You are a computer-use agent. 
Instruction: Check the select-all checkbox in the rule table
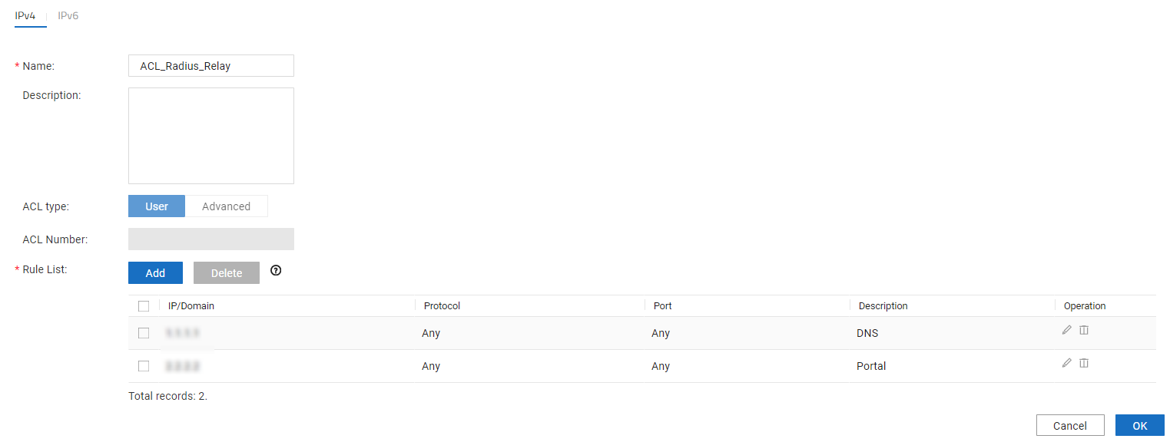pyautogui.click(x=144, y=305)
